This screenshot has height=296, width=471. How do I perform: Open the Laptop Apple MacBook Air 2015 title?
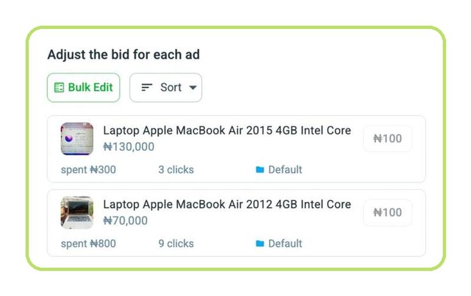(x=227, y=130)
